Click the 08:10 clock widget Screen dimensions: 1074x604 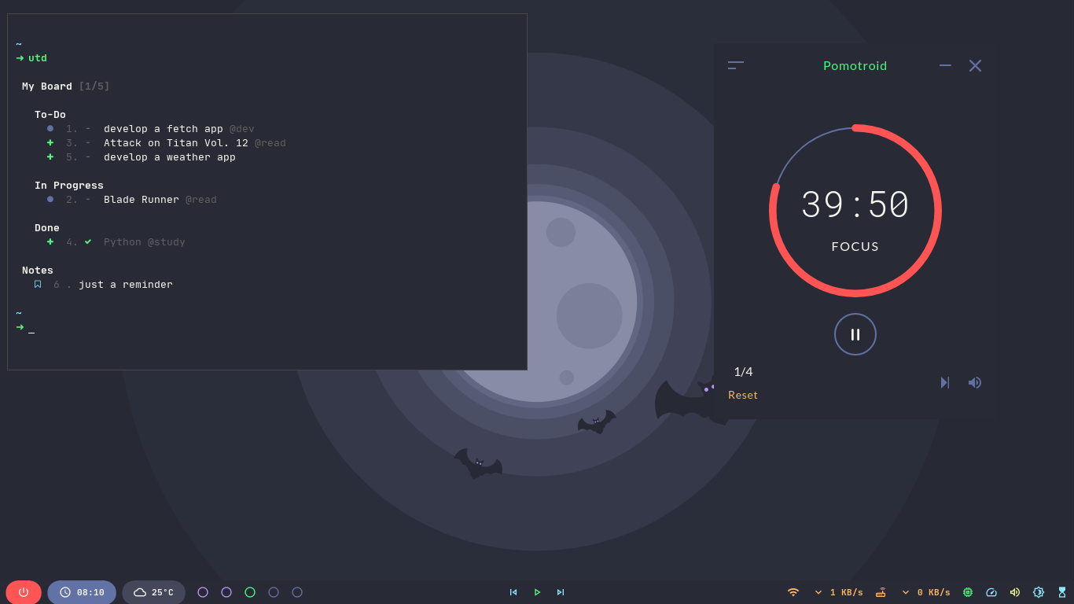(x=82, y=592)
